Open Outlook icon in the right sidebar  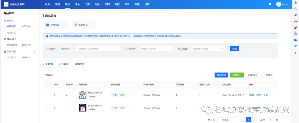click(295, 40)
